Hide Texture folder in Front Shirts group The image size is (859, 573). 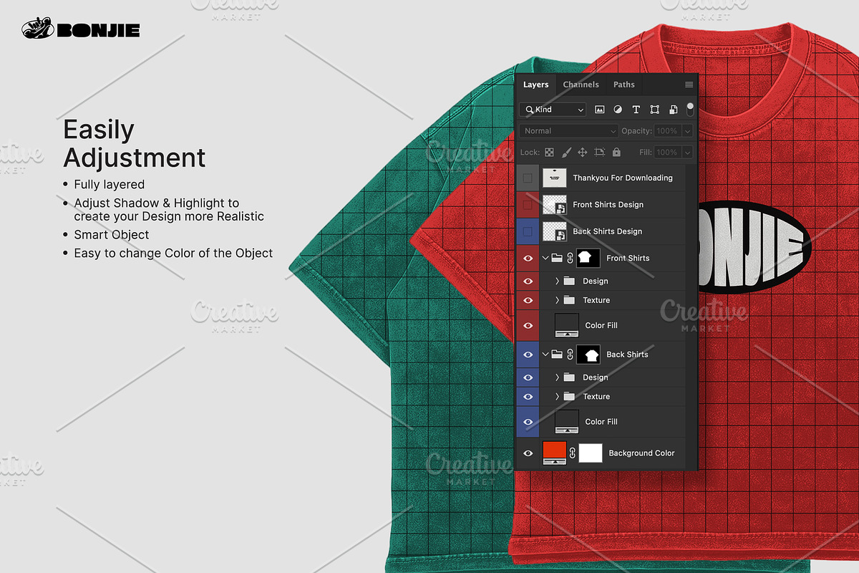pos(528,300)
